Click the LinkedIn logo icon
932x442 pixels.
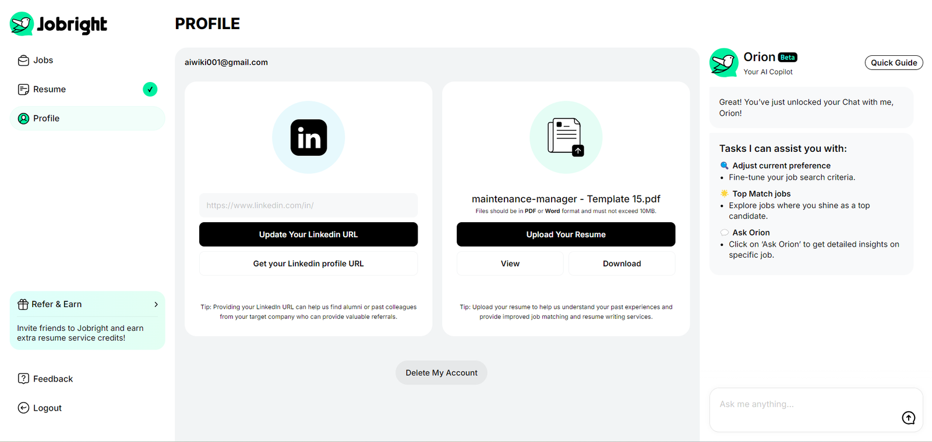309,137
